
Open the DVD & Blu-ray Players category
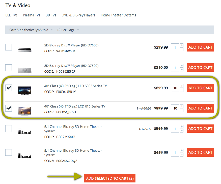pos(78,15)
